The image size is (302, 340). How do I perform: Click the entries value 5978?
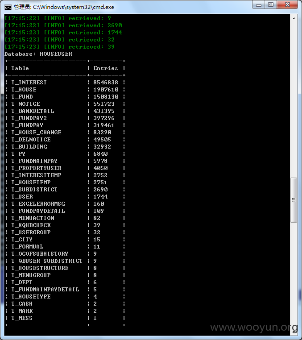[101, 161]
